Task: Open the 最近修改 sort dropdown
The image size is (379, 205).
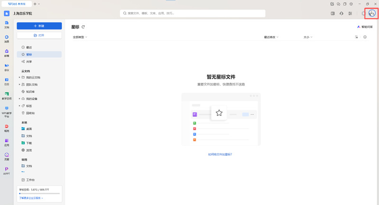Action: [x=272, y=37]
